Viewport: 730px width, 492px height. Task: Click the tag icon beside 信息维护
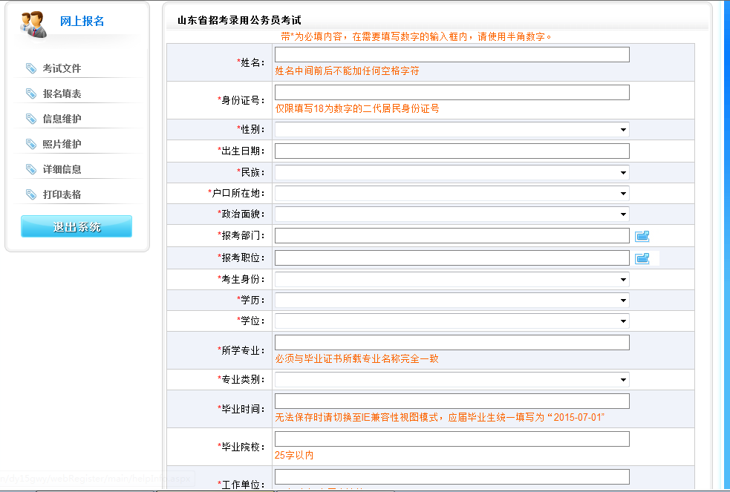(30, 118)
